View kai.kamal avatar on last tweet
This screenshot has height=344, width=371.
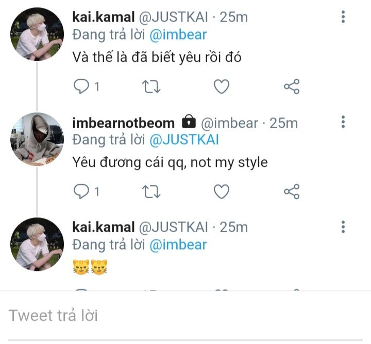(x=37, y=244)
